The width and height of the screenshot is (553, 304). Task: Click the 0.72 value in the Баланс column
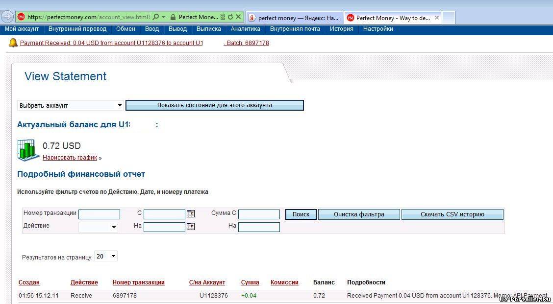pyautogui.click(x=319, y=296)
